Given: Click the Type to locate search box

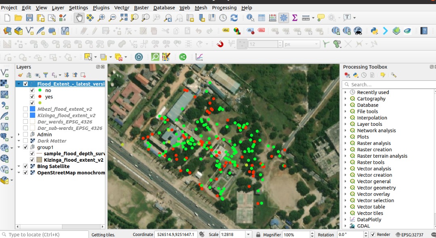Looking at the screenshot, I should coord(44,235).
